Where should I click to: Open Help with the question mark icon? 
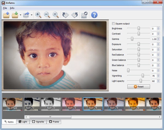click(x=94, y=15)
